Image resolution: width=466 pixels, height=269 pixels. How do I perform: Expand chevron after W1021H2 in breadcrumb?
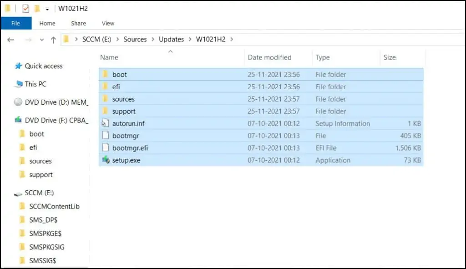232,39
